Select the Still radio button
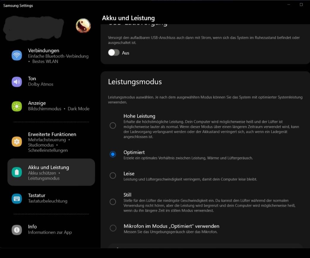This screenshot has height=258, width=310. pyautogui.click(x=113, y=202)
